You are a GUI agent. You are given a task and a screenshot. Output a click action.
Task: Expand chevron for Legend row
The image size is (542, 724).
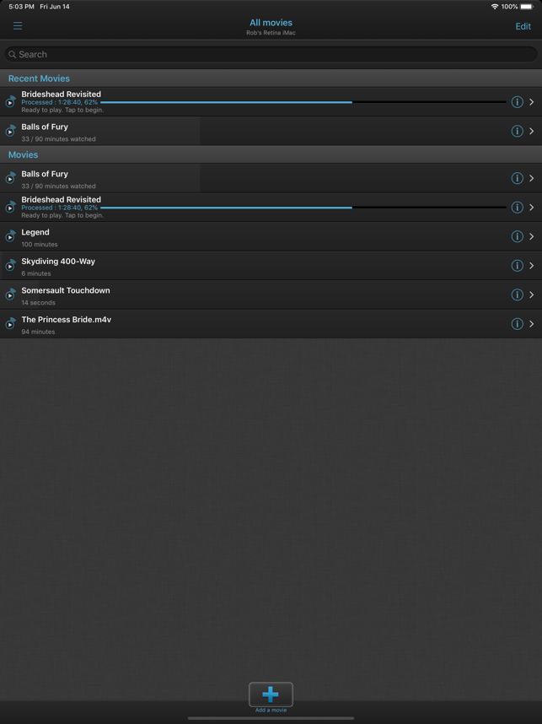coord(532,236)
